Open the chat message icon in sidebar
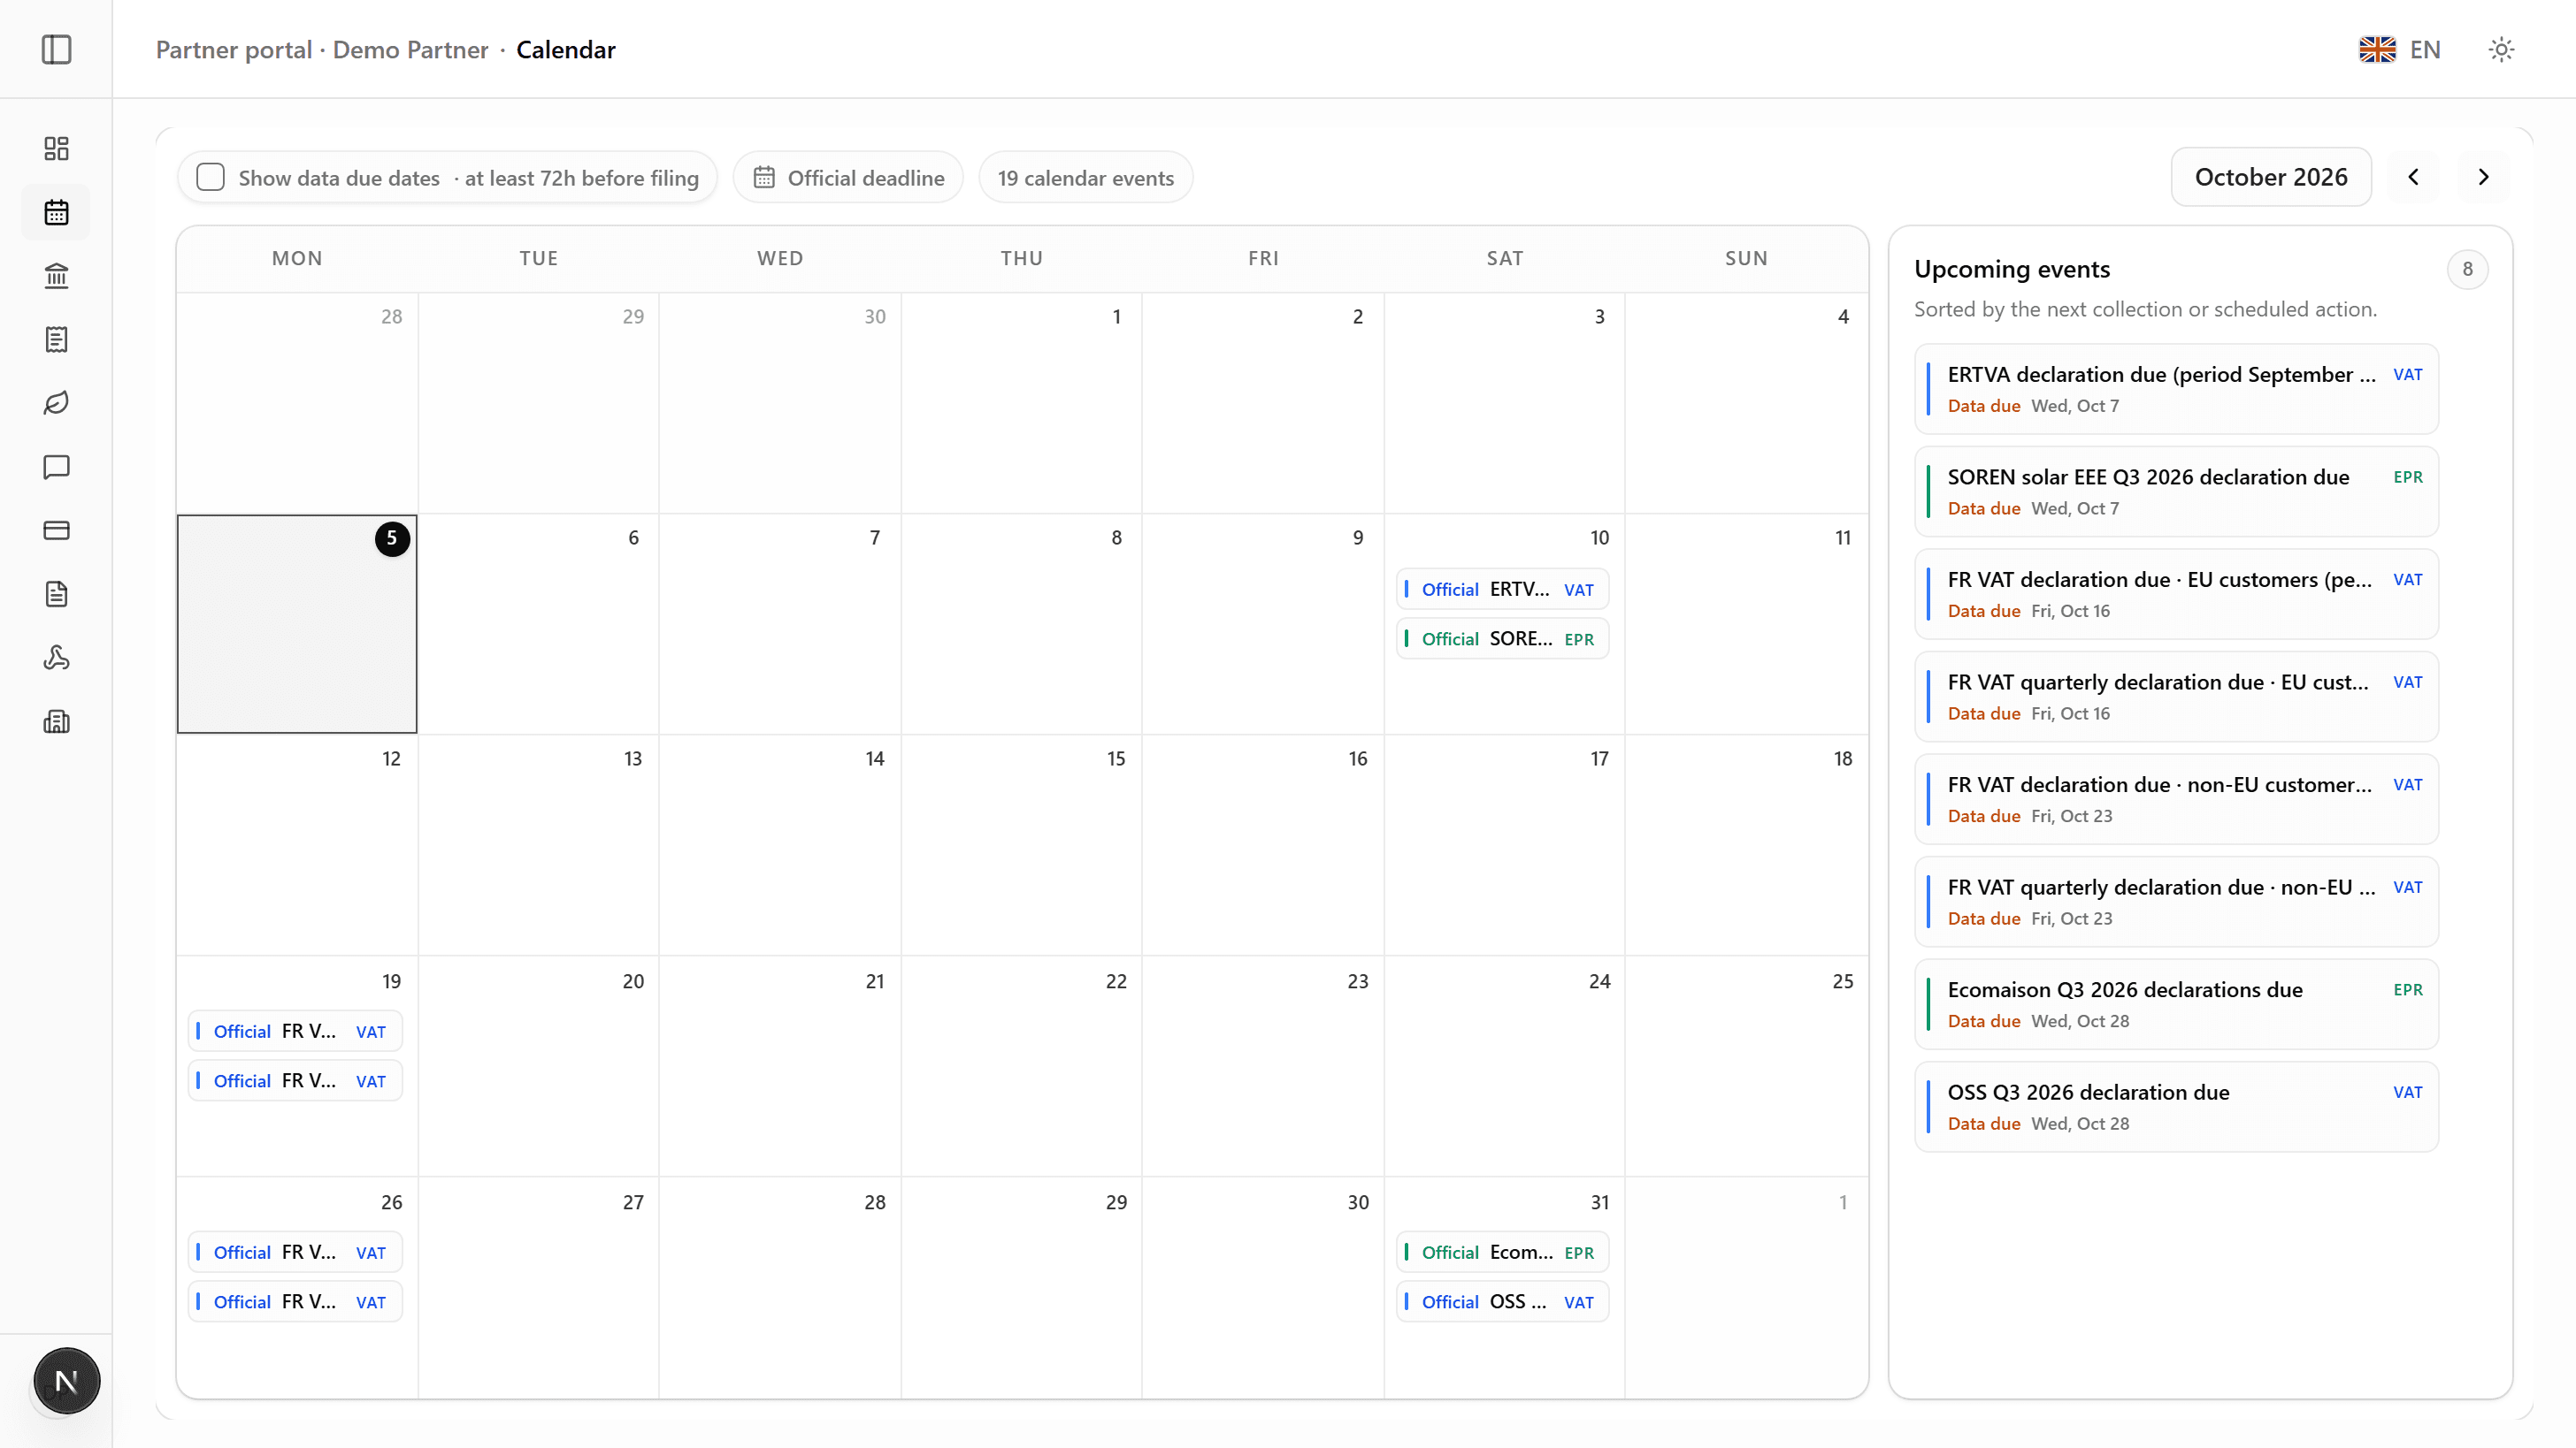Viewport: 2576px width, 1448px height. [x=57, y=467]
